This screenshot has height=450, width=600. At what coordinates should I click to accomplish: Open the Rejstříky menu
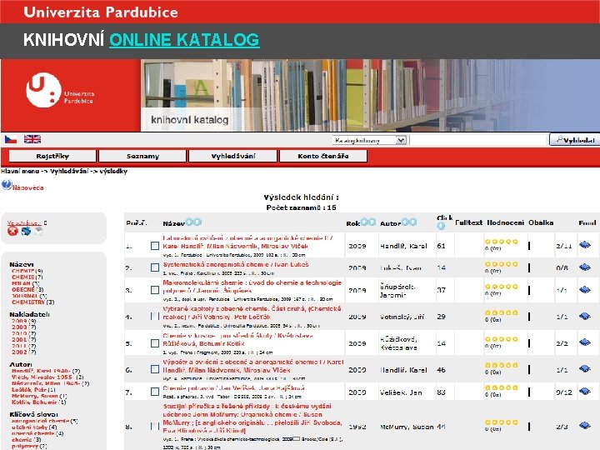point(52,156)
